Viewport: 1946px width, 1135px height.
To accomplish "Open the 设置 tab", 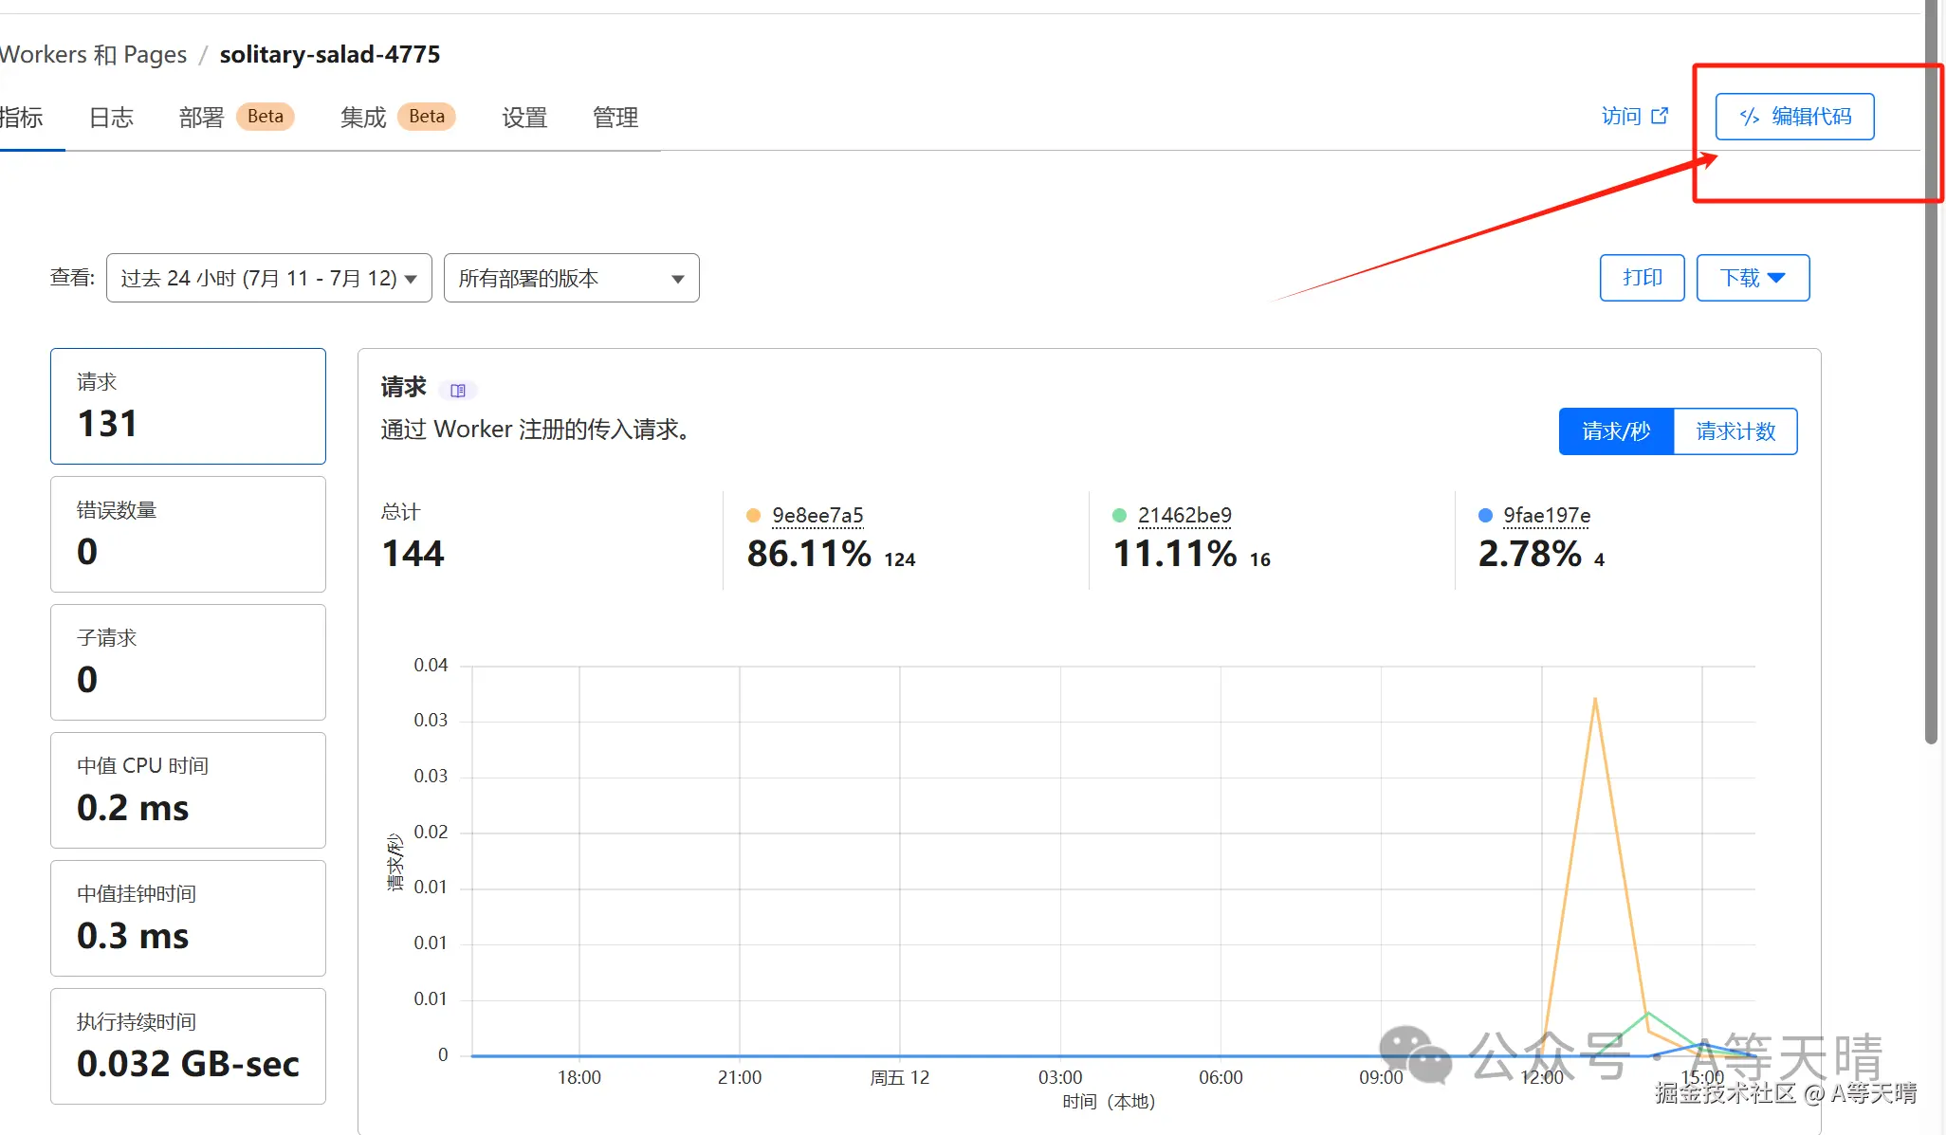I will [x=524, y=118].
